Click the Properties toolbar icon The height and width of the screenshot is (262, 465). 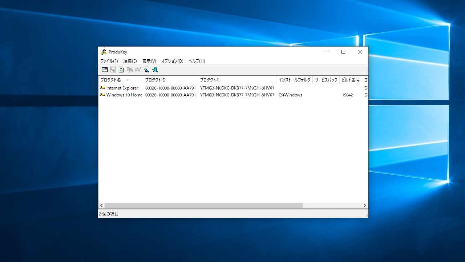[138, 70]
